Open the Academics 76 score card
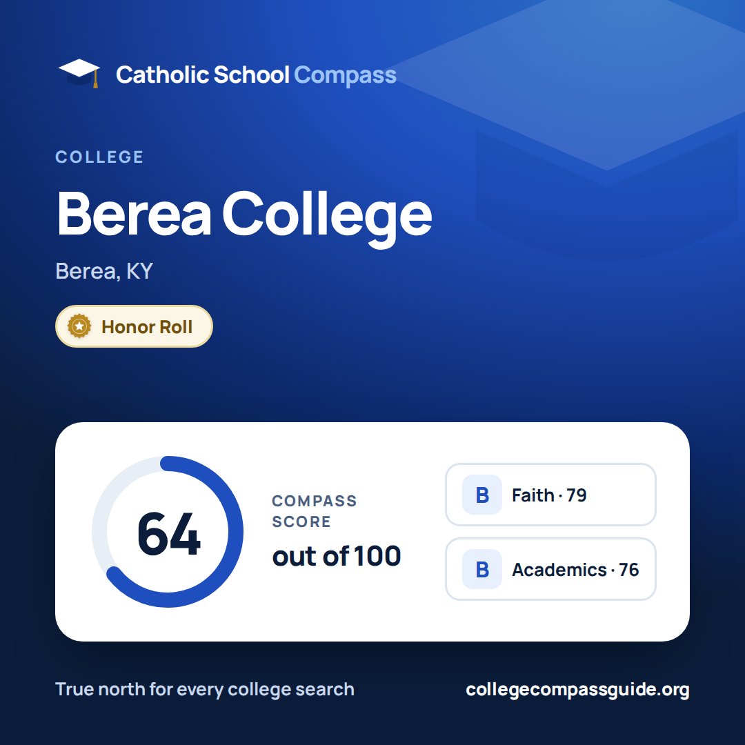Viewport: 745px width, 745px height. tap(550, 569)
